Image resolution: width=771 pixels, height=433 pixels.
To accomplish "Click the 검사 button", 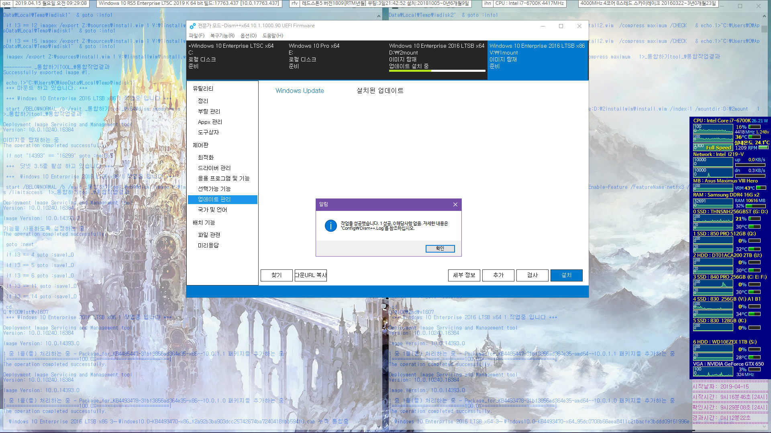I will tap(532, 275).
